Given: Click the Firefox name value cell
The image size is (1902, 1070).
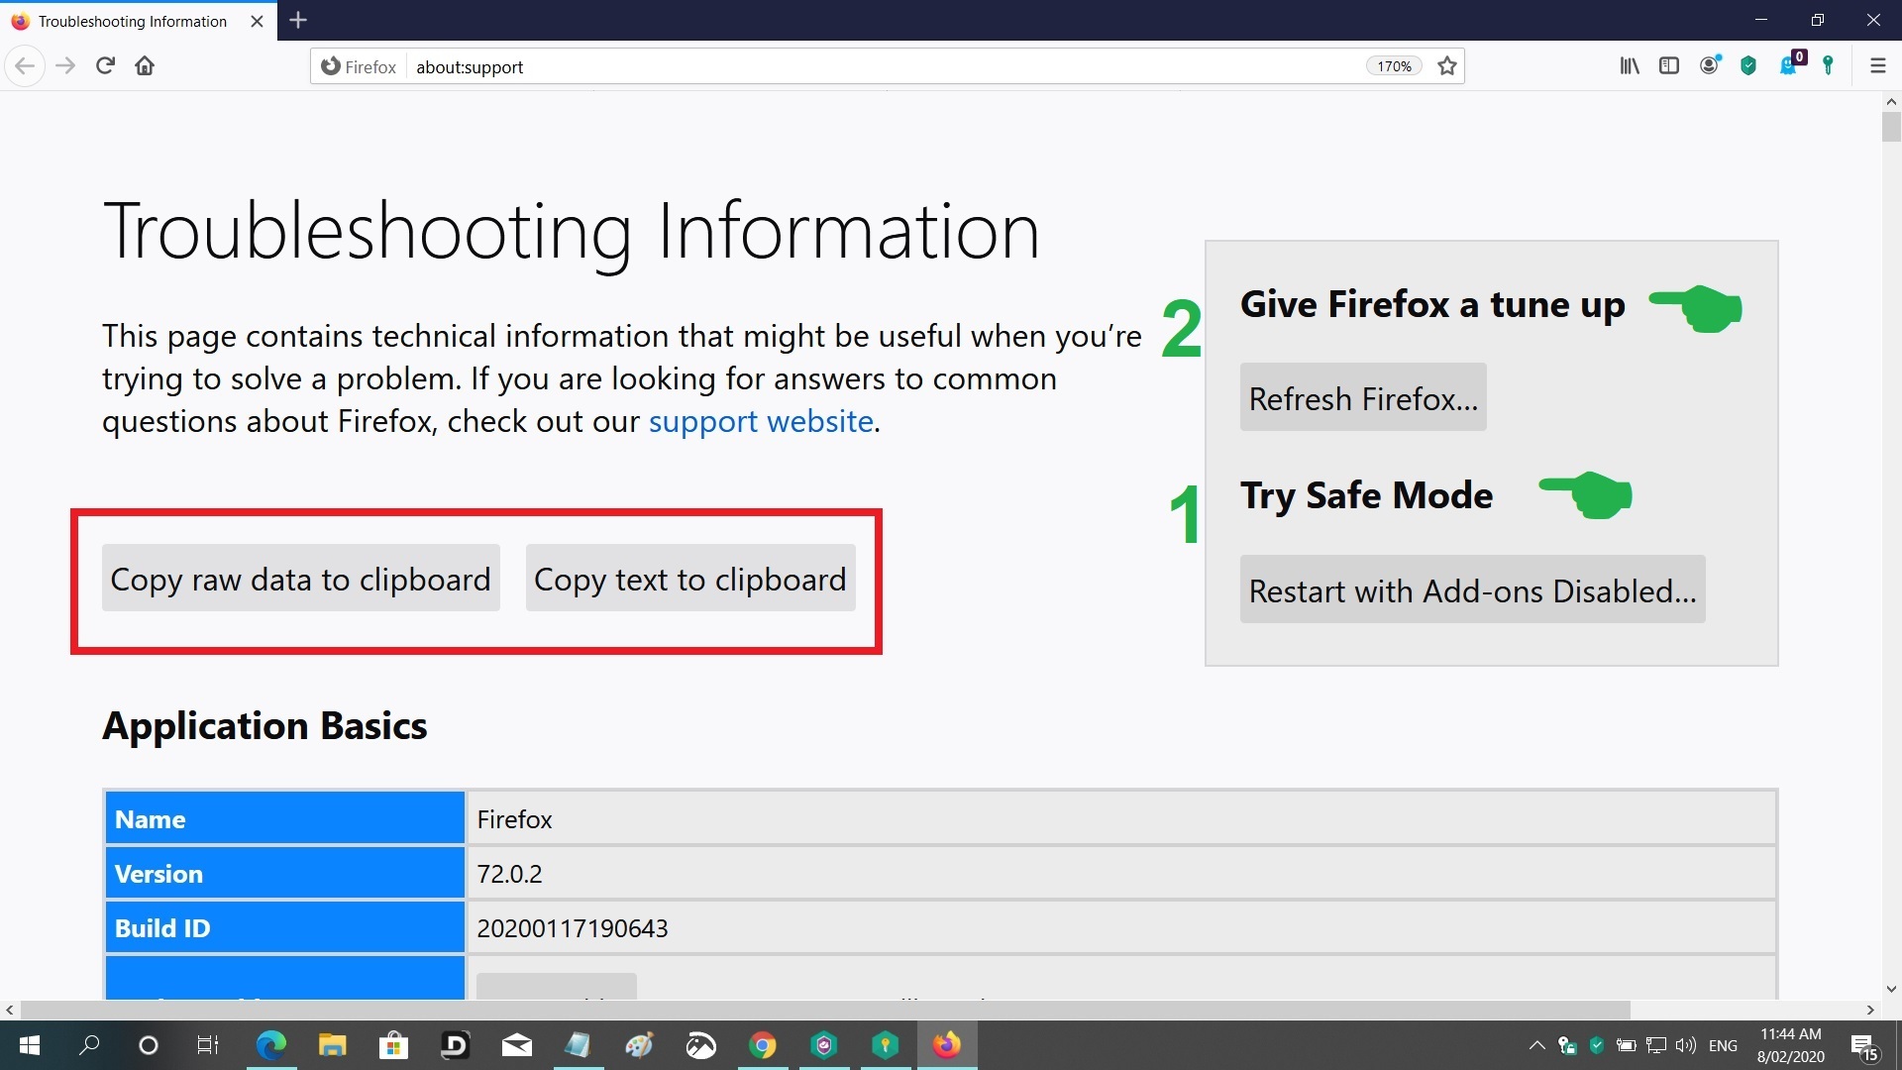Looking at the screenshot, I should [x=1120, y=818].
